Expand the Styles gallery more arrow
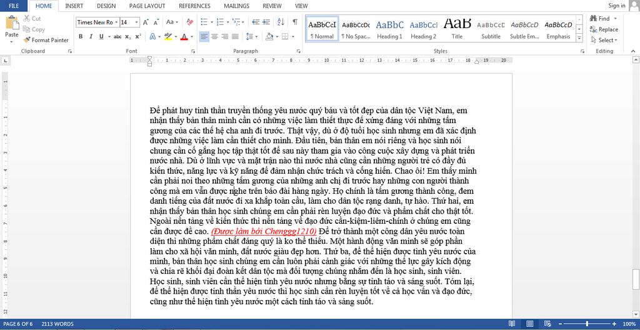The image size is (640, 330). pos(579,38)
